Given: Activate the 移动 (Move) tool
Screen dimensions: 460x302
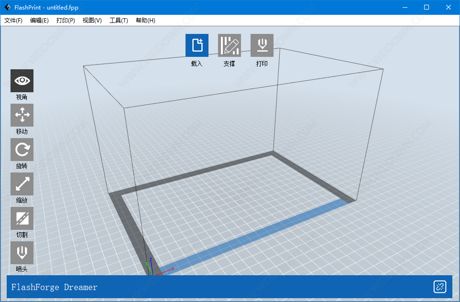Looking at the screenshot, I should pos(22,115).
